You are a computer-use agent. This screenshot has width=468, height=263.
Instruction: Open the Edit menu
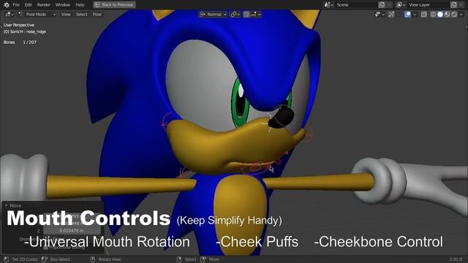[28, 5]
